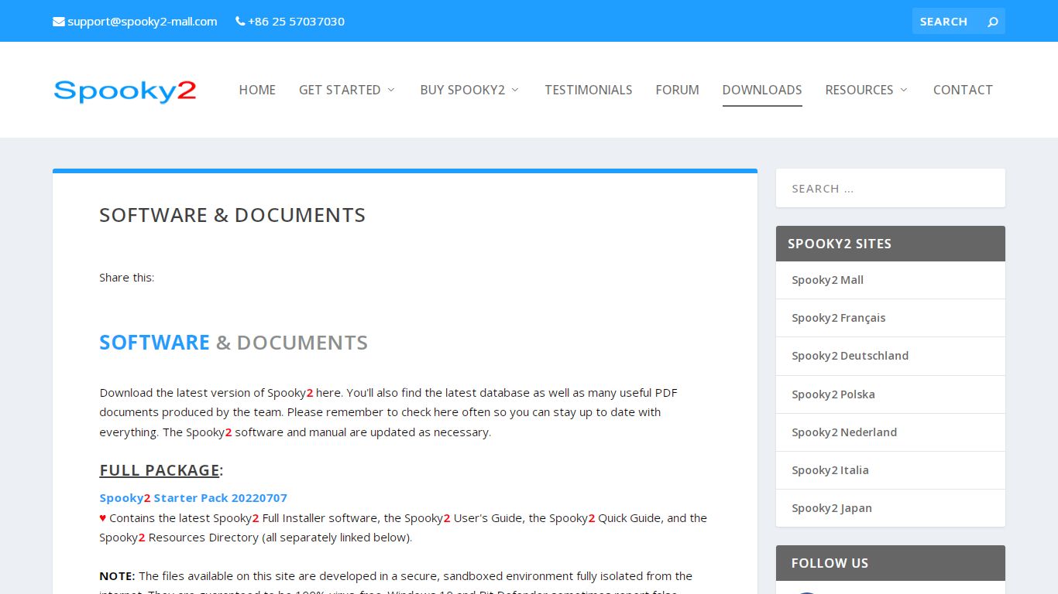The width and height of the screenshot is (1058, 594).
Task: Download Spooky2 Starter Pack 20220707
Action: (x=193, y=498)
